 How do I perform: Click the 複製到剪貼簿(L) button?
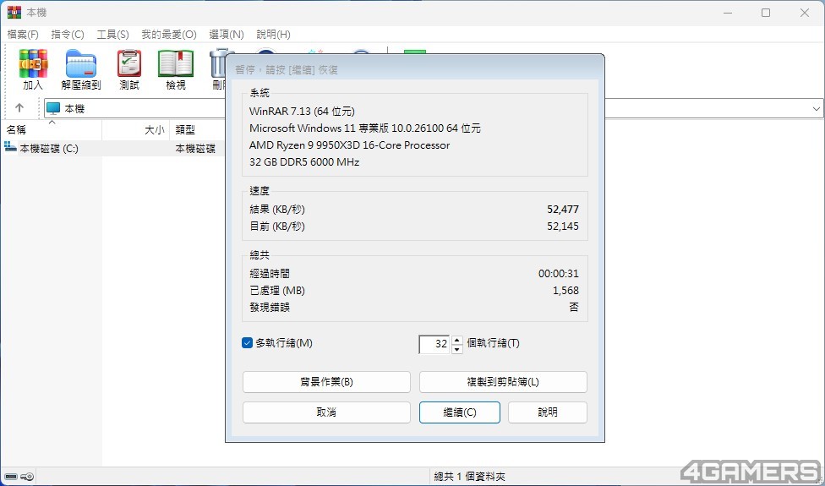pyautogui.click(x=503, y=382)
